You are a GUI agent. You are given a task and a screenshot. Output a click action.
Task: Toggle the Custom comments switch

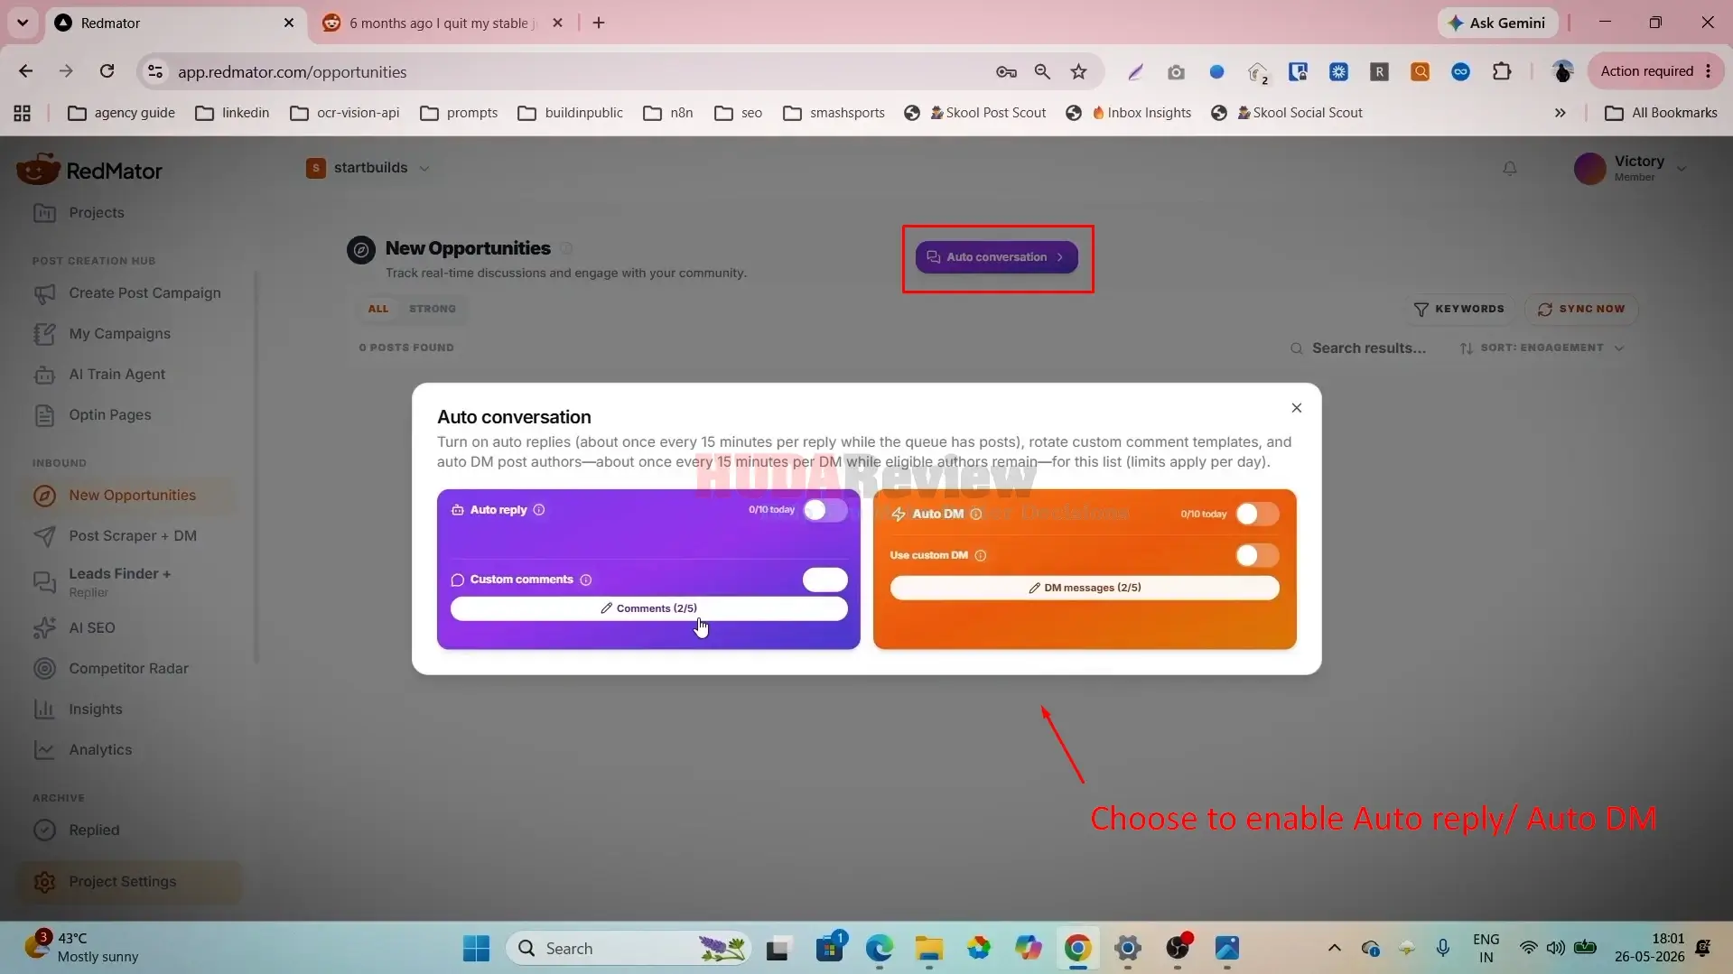[825, 580]
